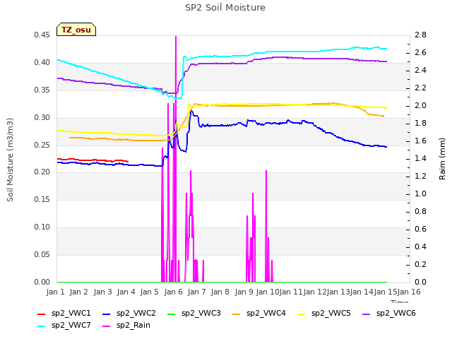Click the orange sp2_VWC4 legend swatch

237,314
